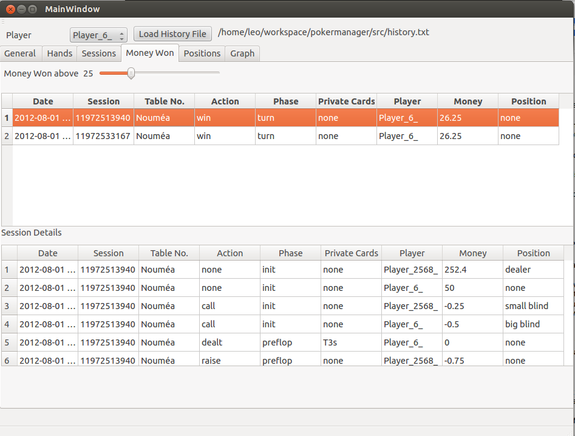Click 'turn' cell in highlighted upper row
Image resolution: width=575 pixels, height=436 pixels.
285,118
